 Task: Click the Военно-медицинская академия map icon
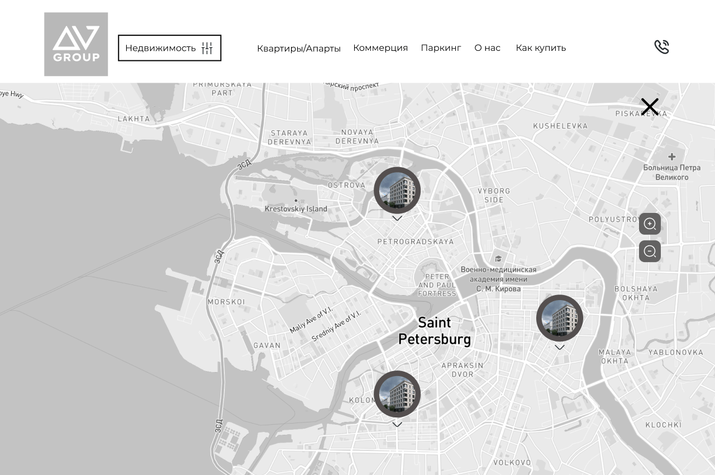pyautogui.click(x=498, y=258)
